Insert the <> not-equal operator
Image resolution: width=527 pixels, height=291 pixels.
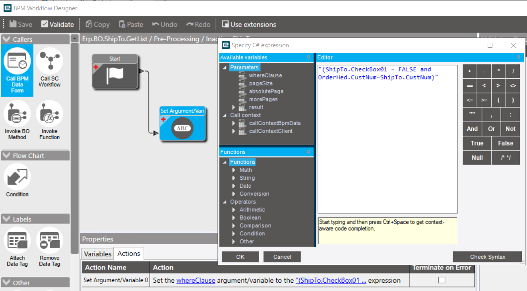tap(513, 86)
